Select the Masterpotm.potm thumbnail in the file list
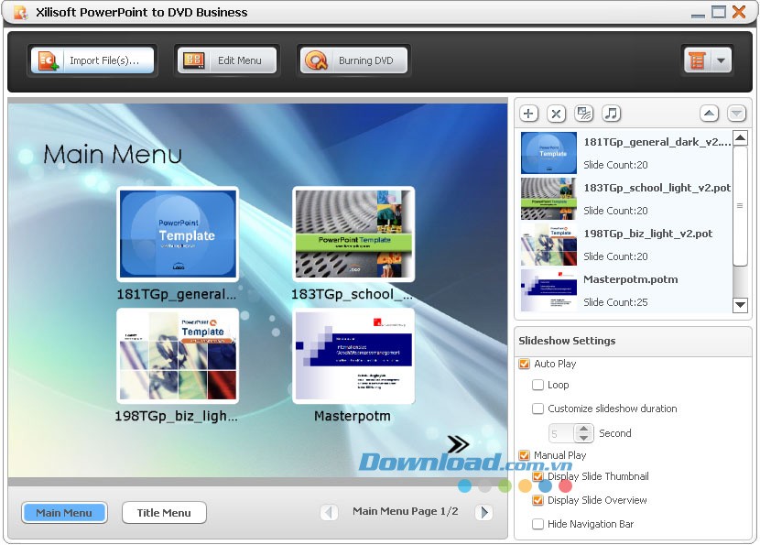The height and width of the screenshot is (545, 760). pos(548,289)
